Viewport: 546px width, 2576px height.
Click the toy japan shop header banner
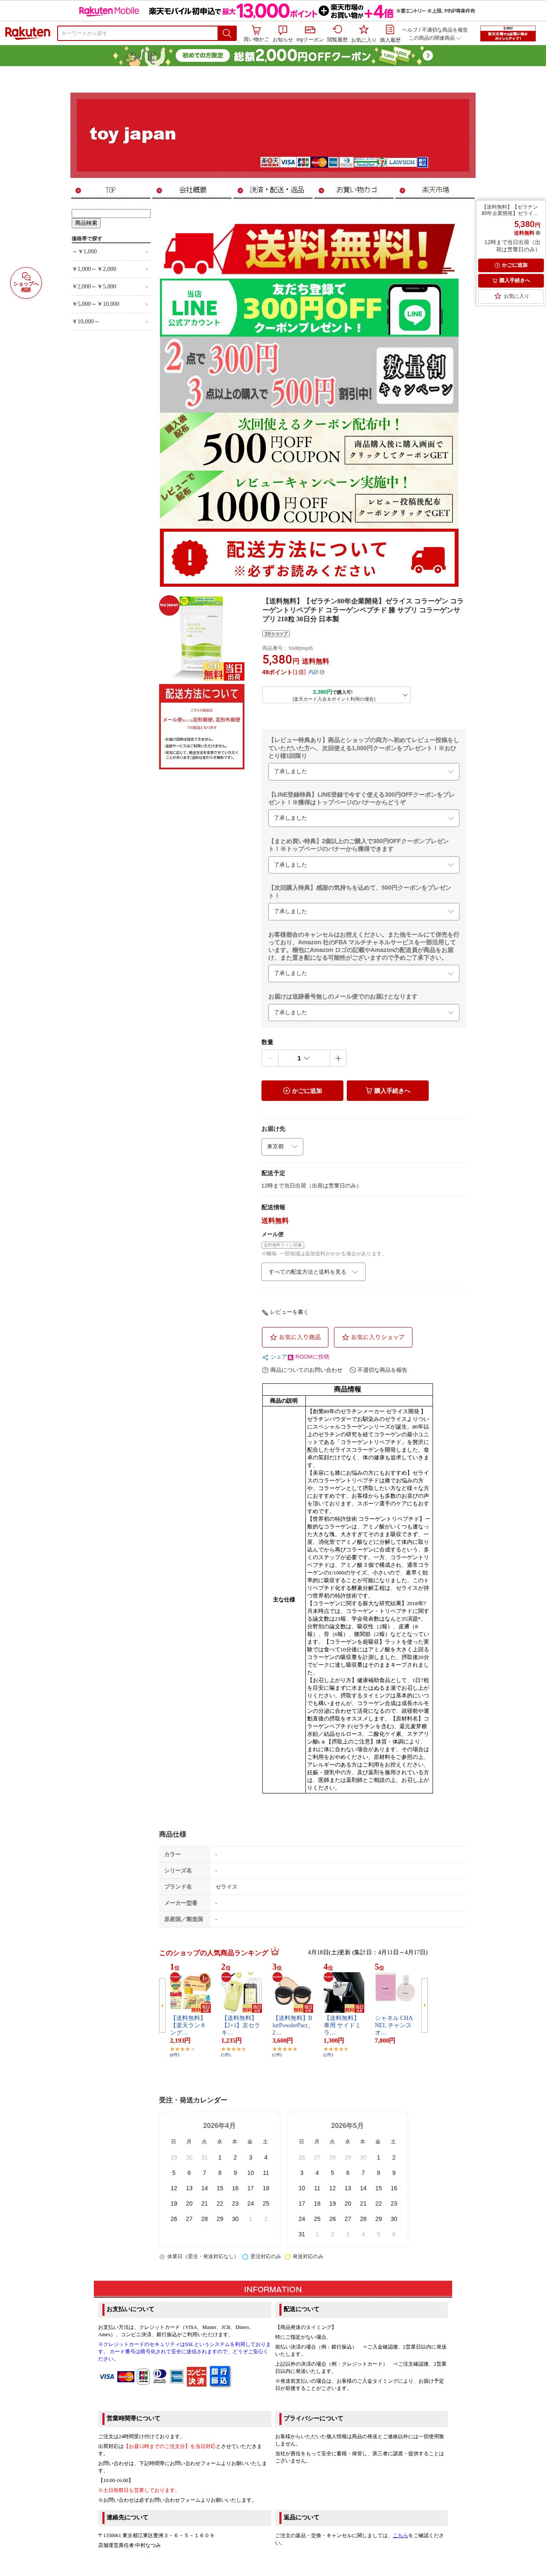click(273, 135)
